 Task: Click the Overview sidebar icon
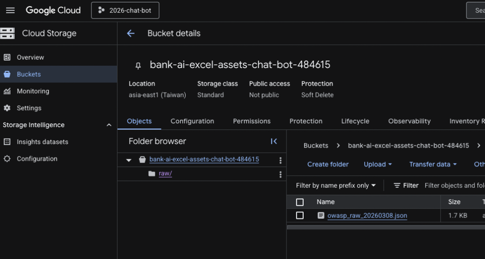click(x=7, y=57)
